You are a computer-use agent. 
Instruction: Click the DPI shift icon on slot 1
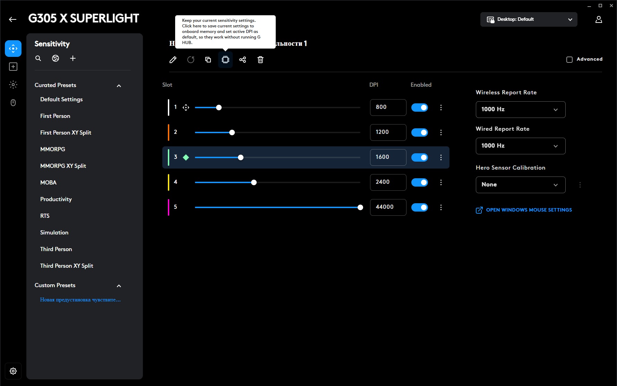pyautogui.click(x=186, y=108)
